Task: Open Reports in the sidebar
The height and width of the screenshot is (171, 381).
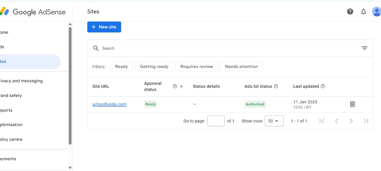Action: (30, 110)
